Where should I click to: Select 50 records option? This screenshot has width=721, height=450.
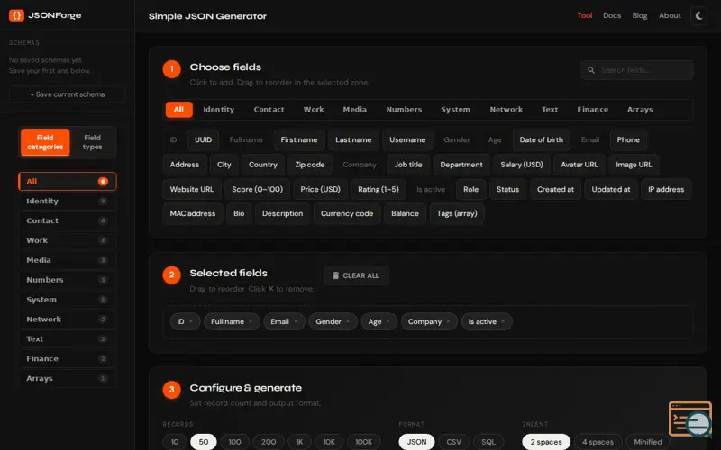[204, 442]
